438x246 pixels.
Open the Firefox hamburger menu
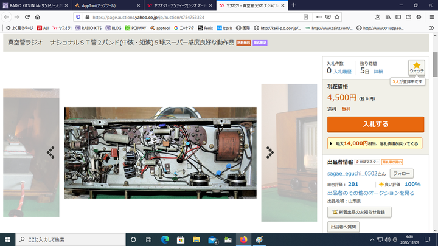point(430,17)
